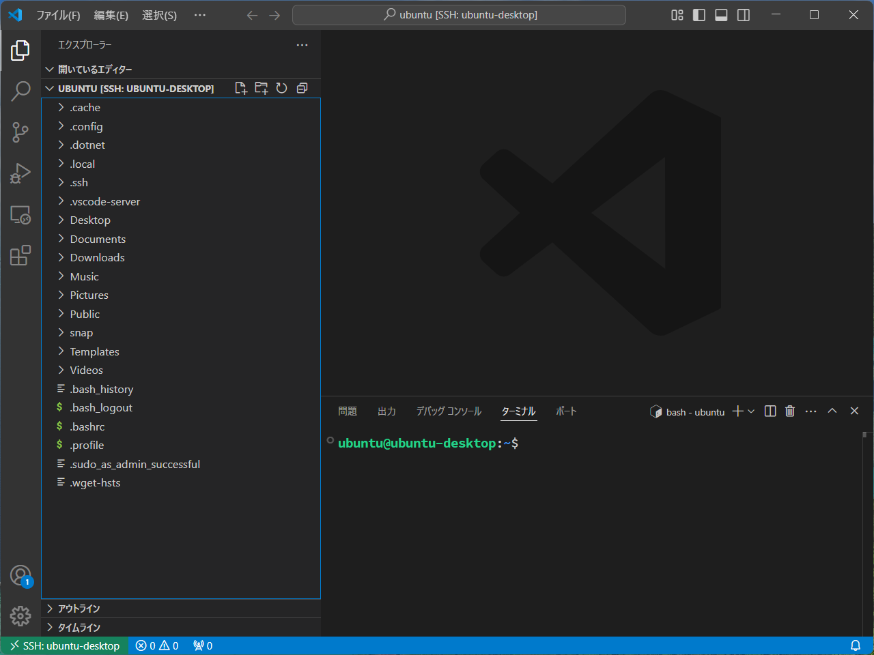This screenshot has width=874, height=655.
Task: Open the .sudo_as_admin_successful file
Action: pyautogui.click(x=181, y=464)
